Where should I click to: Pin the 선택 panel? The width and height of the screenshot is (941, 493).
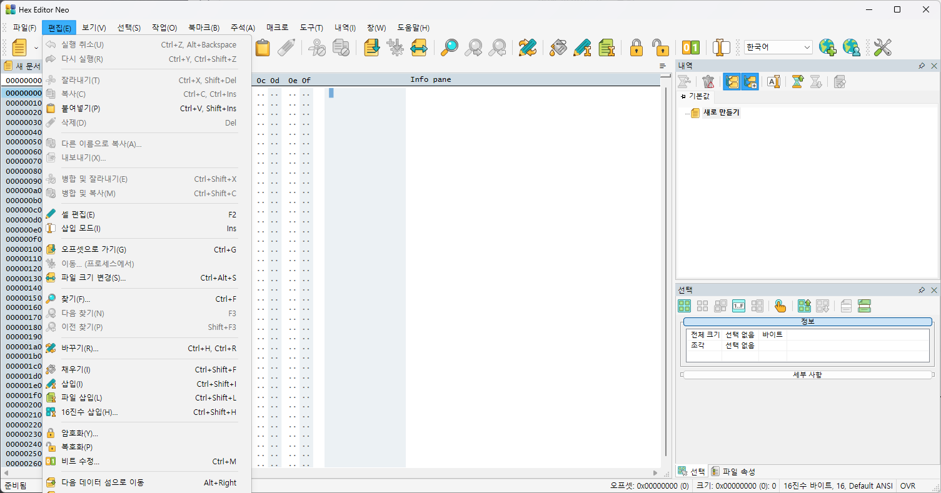click(922, 290)
